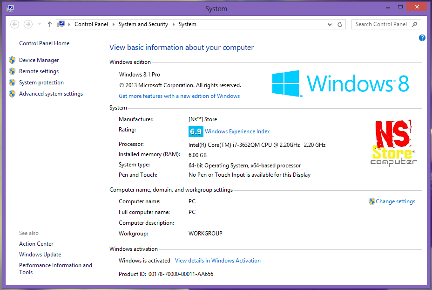Open Windows Experience Index link
432x290 pixels.
coord(237,131)
